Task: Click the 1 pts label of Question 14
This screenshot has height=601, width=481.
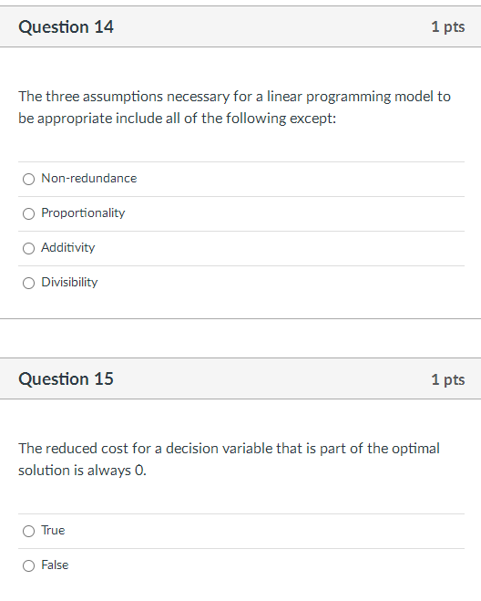Action: [x=448, y=26]
